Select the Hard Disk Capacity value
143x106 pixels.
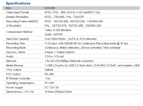(70, 39)
